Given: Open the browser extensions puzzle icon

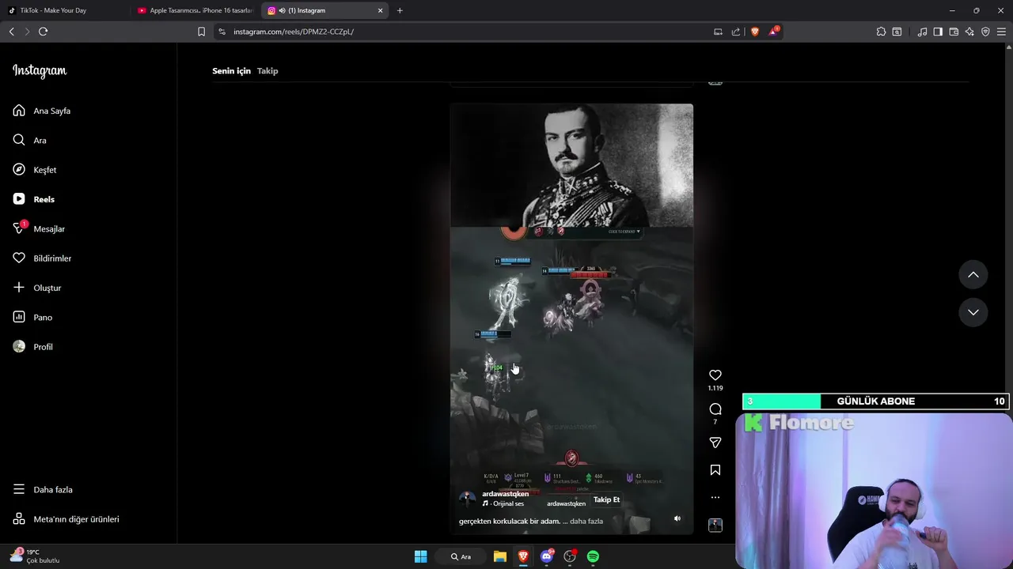Looking at the screenshot, I should coord(881,32).
